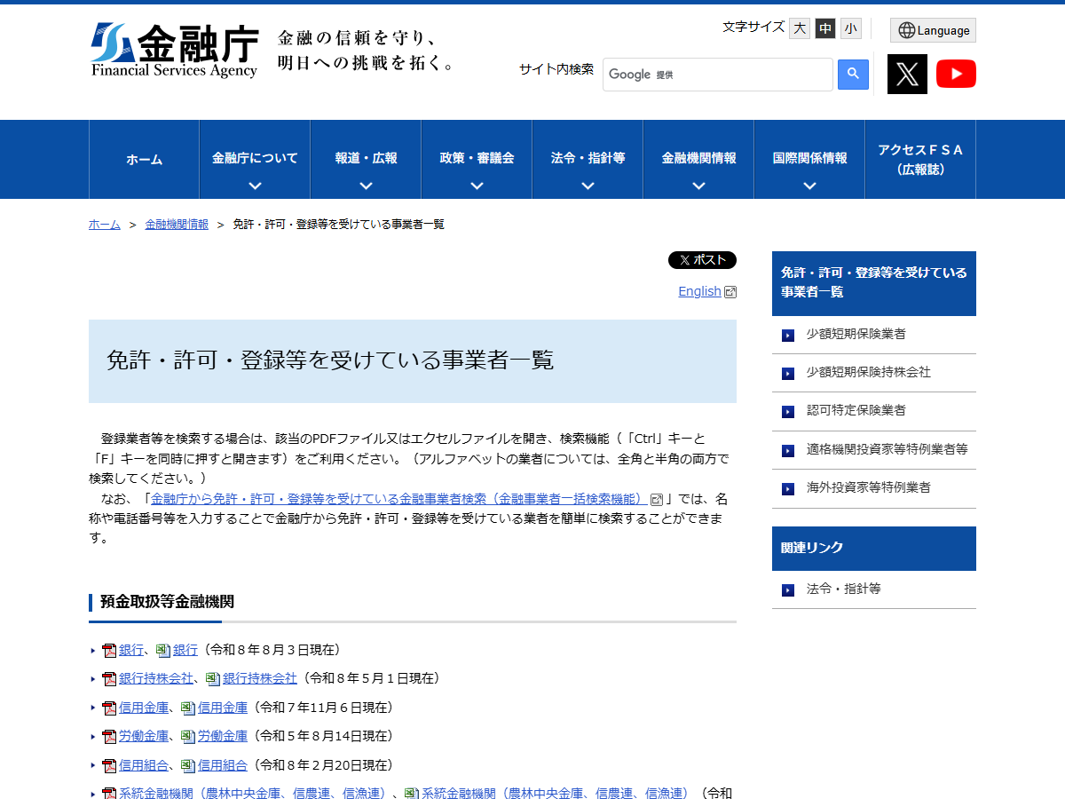The height and width of the screenshot is (799, 1065).
Task: Click the arrow icon beside 認可特定保険業者
Action: pos(788,412)
